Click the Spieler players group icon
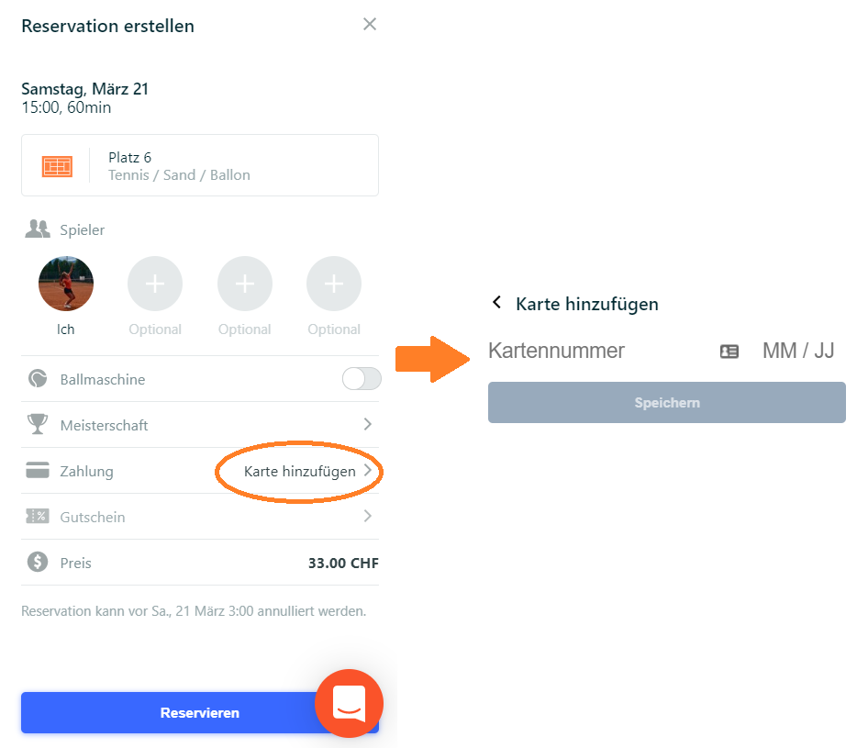The image size is (857, 748). [38, 229]
